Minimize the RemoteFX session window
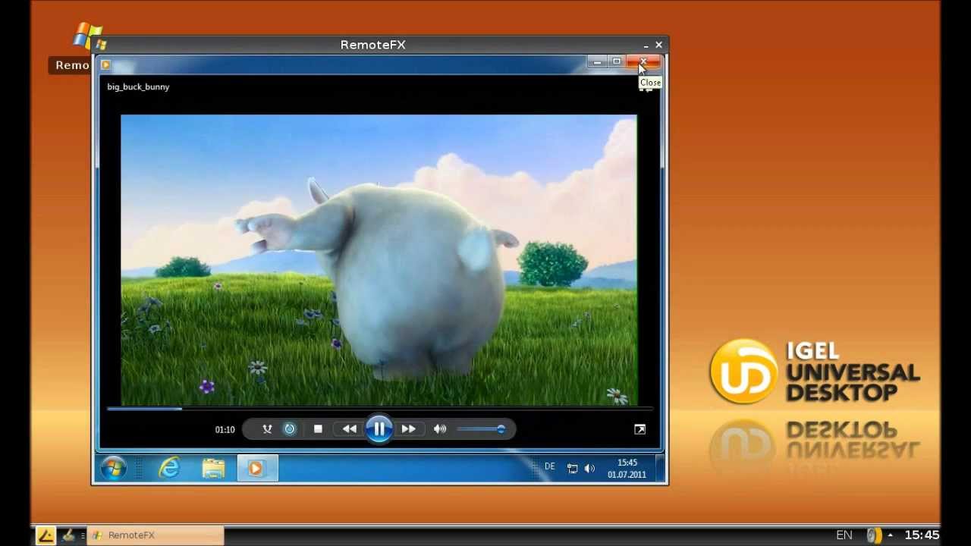 pos(646,45)
